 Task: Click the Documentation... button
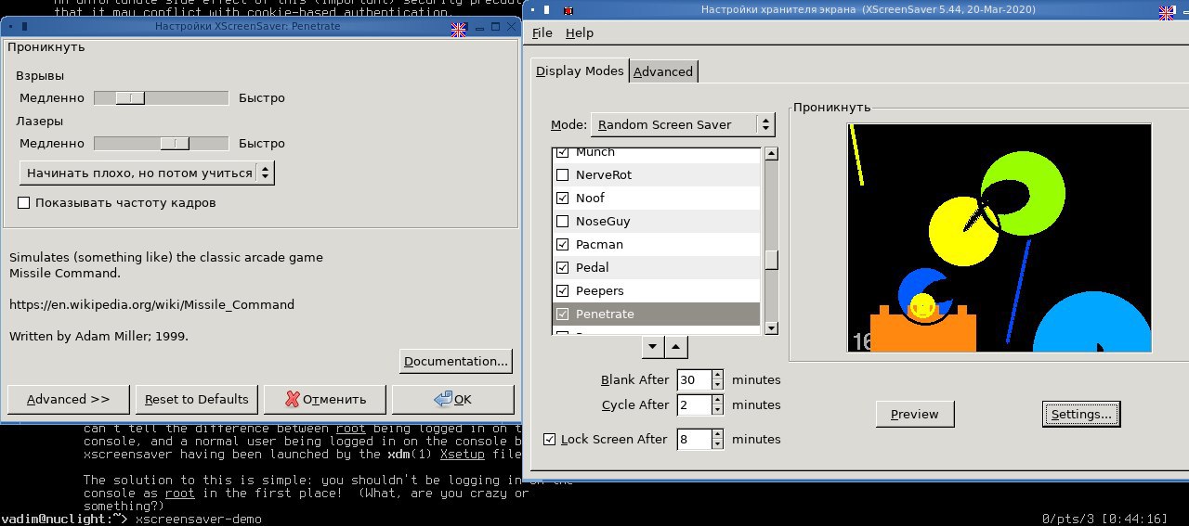456,361
